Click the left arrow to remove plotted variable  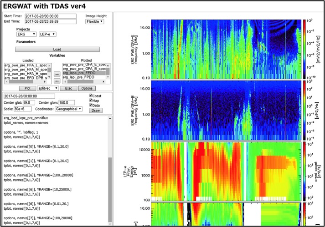57,80
